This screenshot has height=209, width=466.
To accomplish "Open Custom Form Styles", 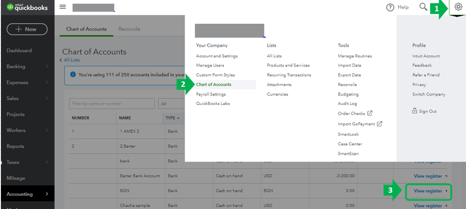I will (215, 75).
